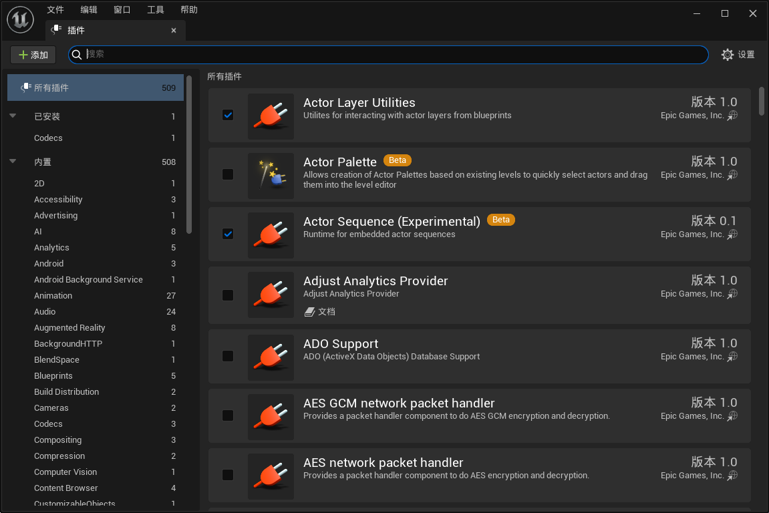
Task: Click the settings gear icon
Action: [x=728, y=54]
